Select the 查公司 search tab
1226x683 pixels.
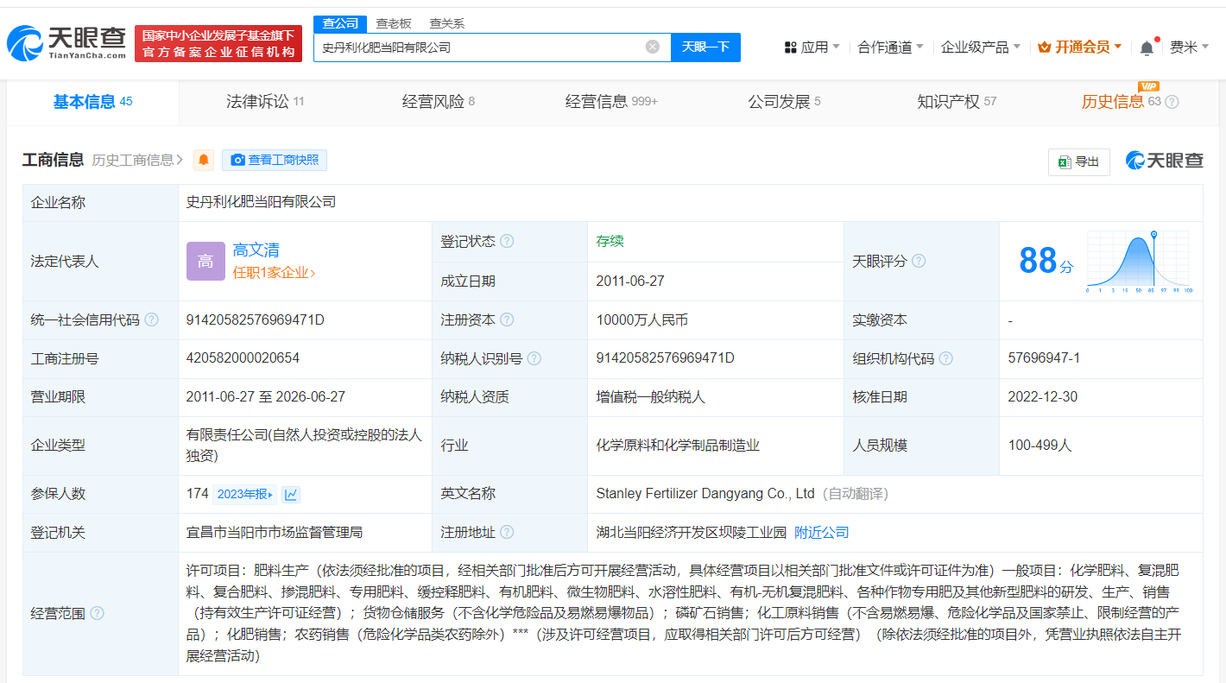click(340, 23)
